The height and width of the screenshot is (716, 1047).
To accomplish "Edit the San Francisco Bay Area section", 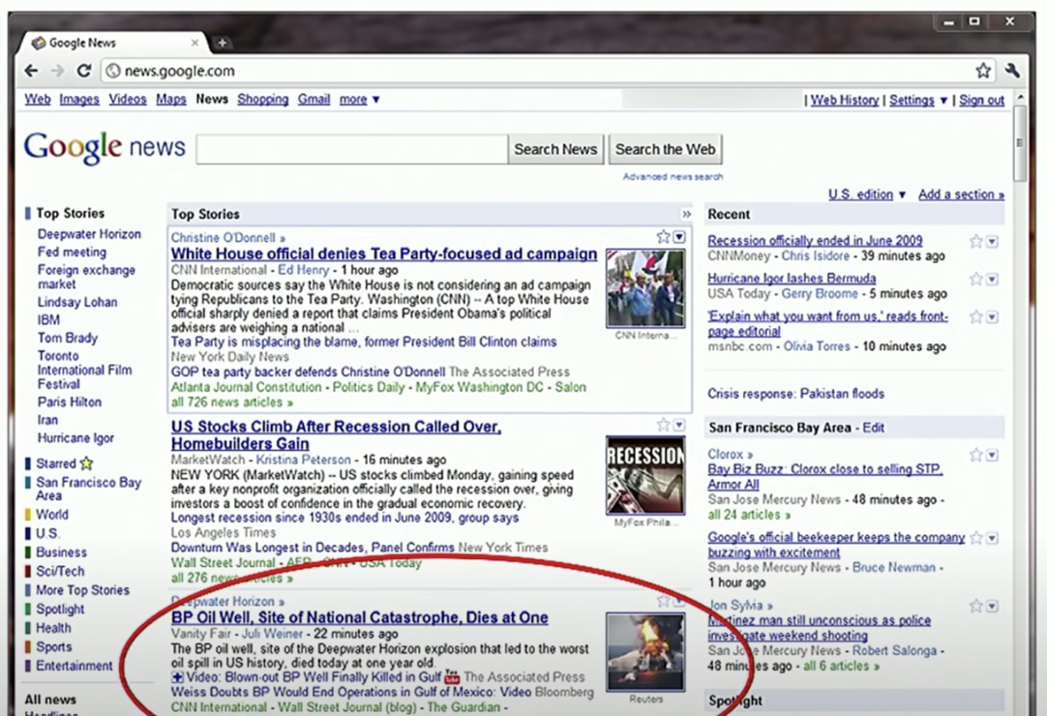I will click(873, 428).
